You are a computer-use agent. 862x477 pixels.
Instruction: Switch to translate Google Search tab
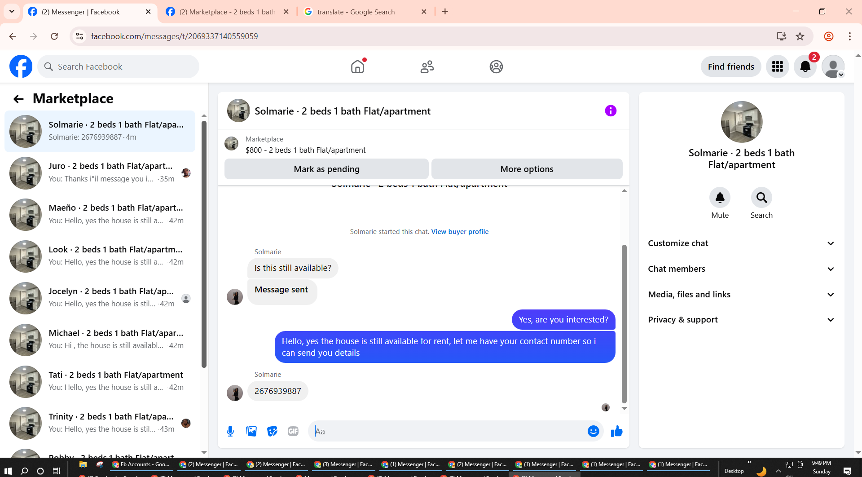click(365, 12)
